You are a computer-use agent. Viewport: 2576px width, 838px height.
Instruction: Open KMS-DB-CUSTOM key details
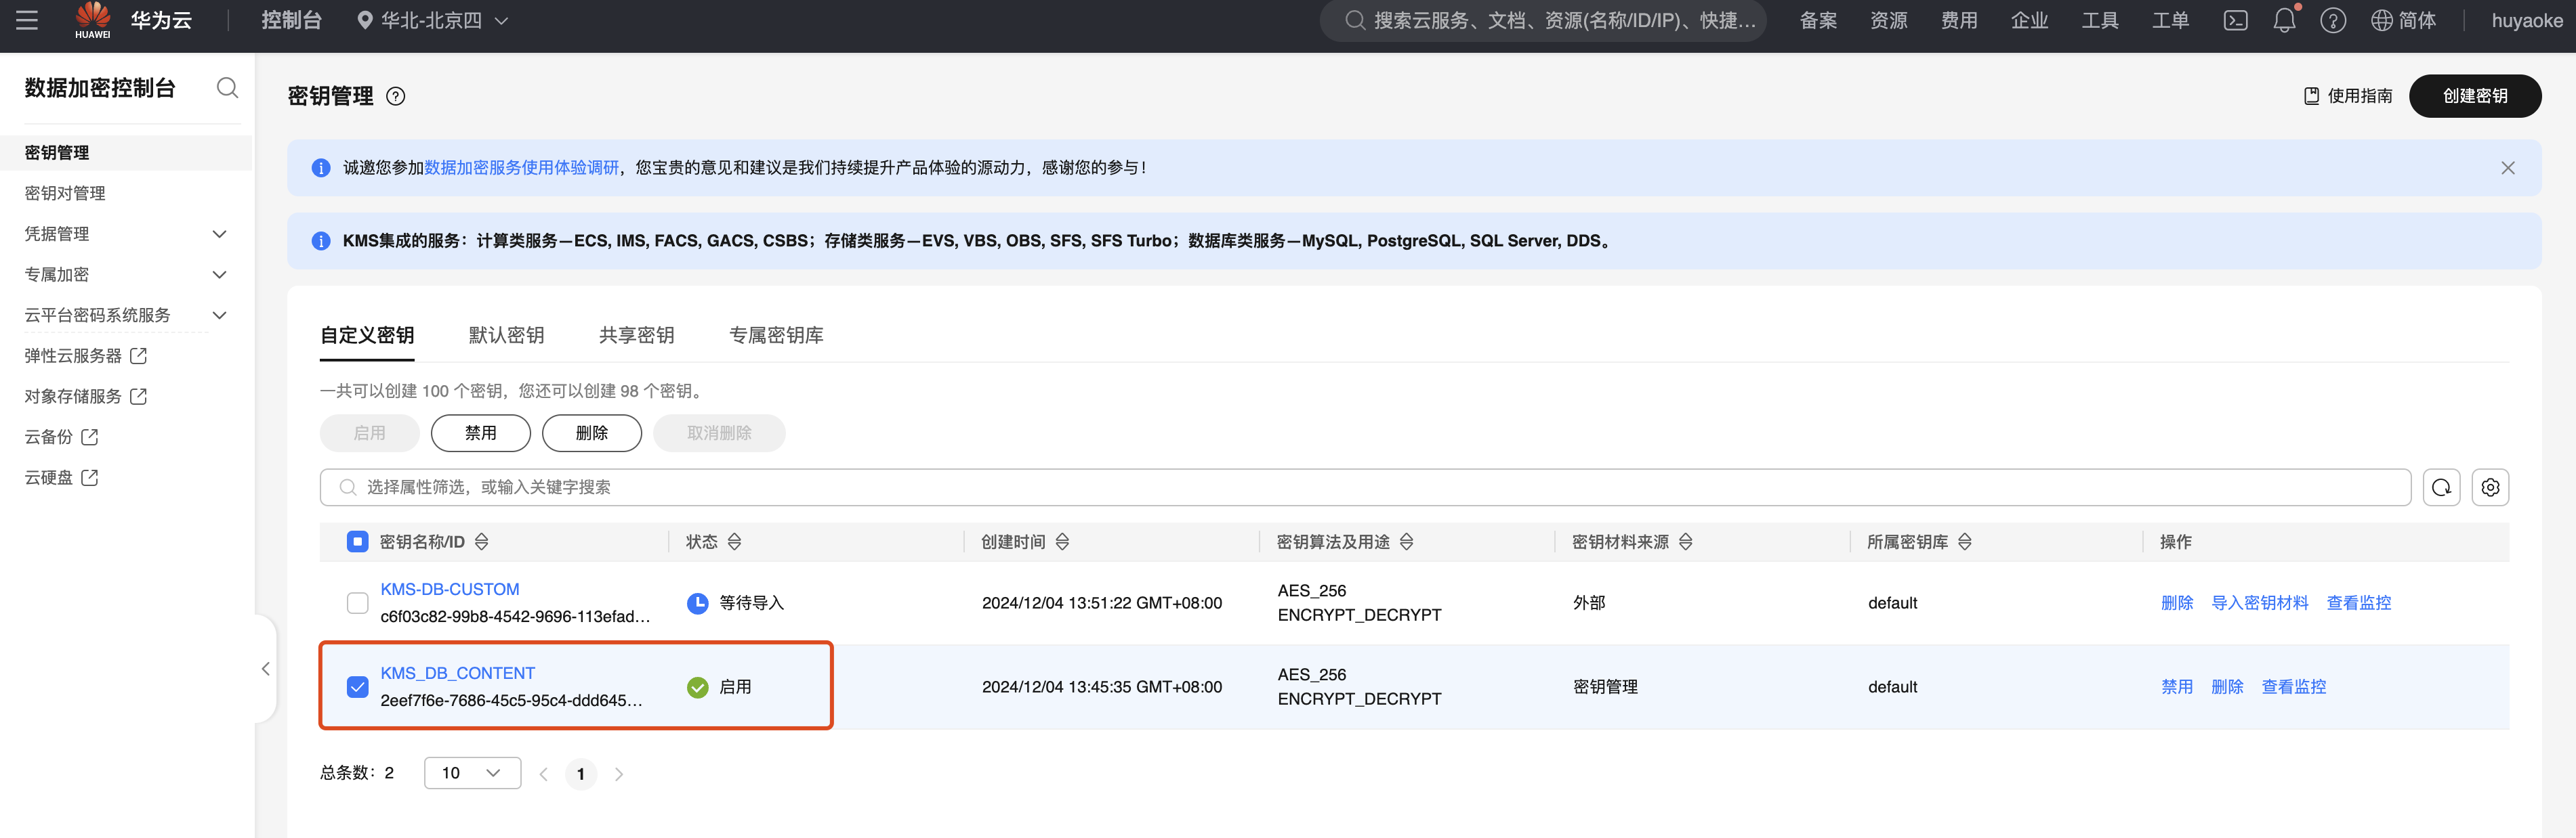click(x=450, y=590)
